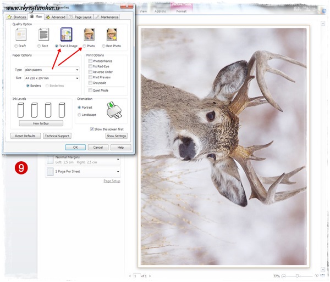
Task: Switch to the Advanced tab
Action: click(56, 17)
